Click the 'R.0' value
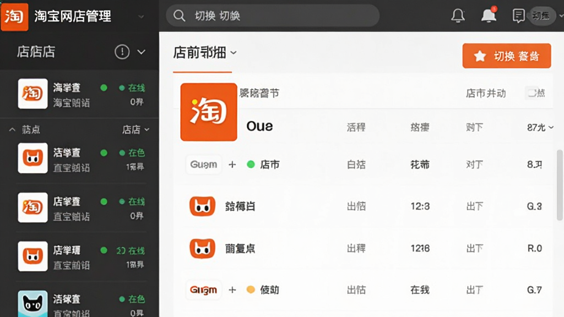Image resolution: width=564 pixels, height=317 pixels. [x=534, y=248]
